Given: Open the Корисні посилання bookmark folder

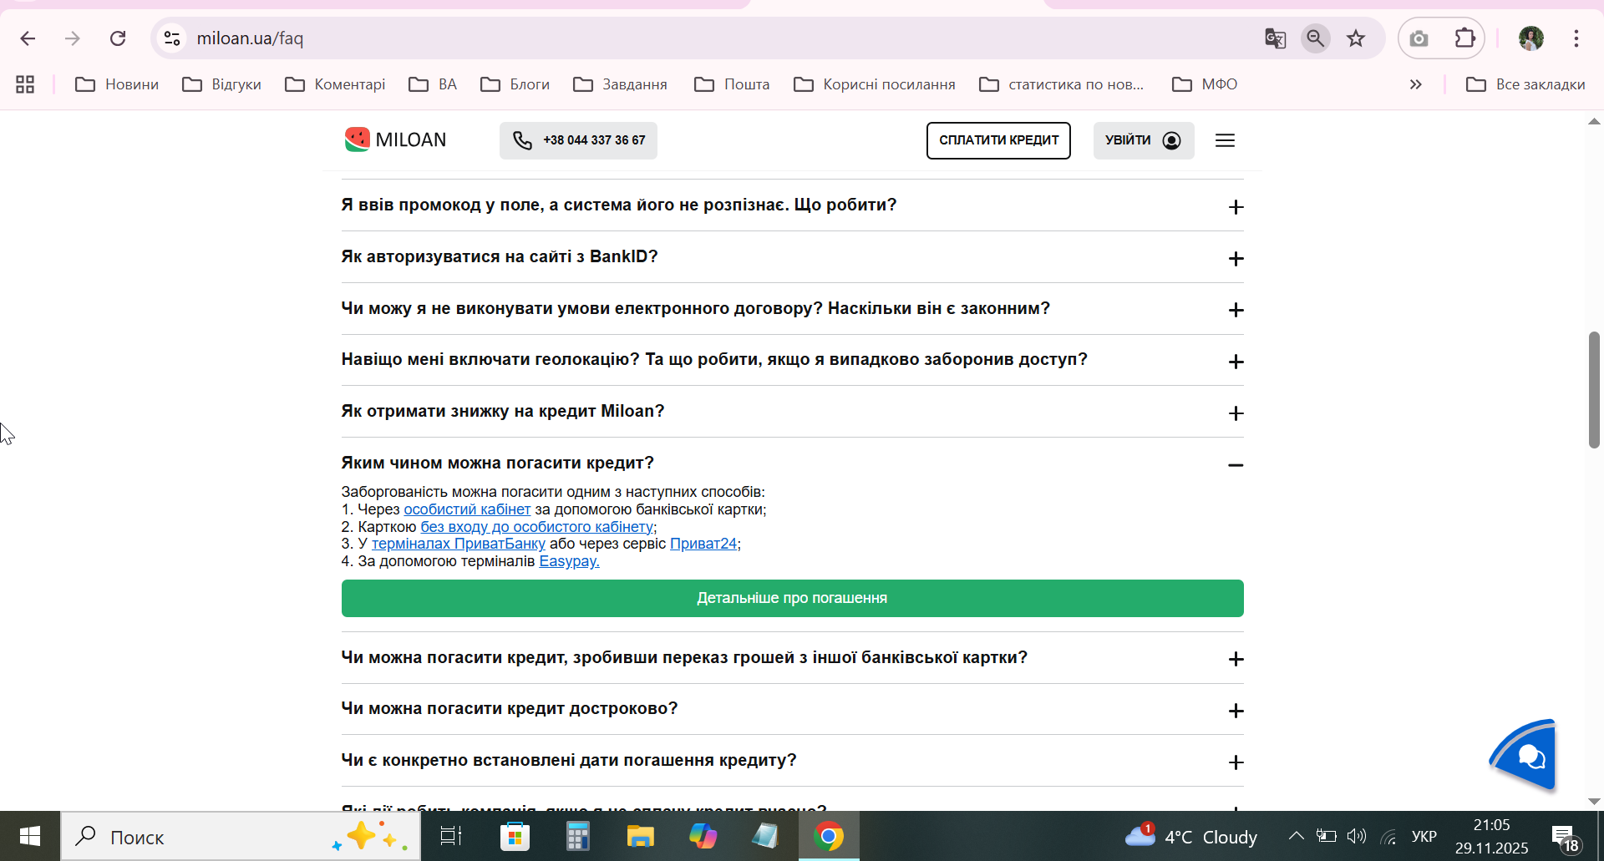Looking at the screenshot, I should (875, 84).
